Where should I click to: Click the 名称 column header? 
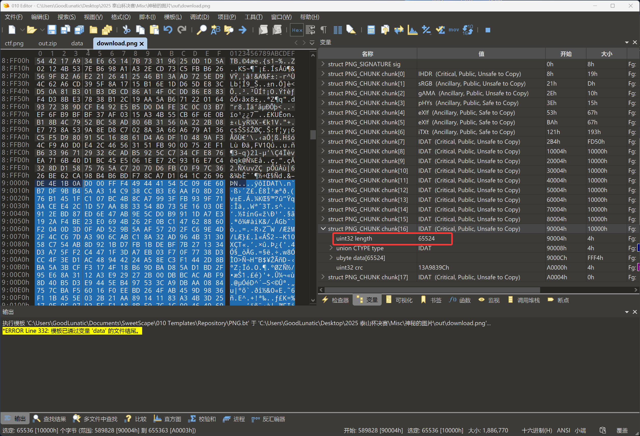[x=368, y=54]
